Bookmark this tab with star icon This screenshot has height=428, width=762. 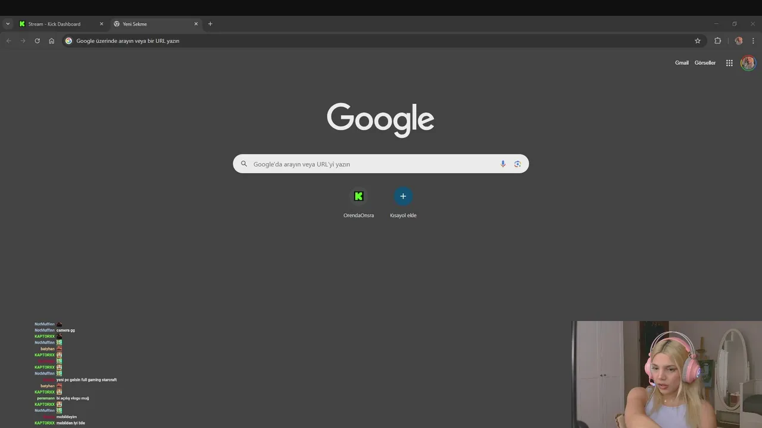pos(698,41)
